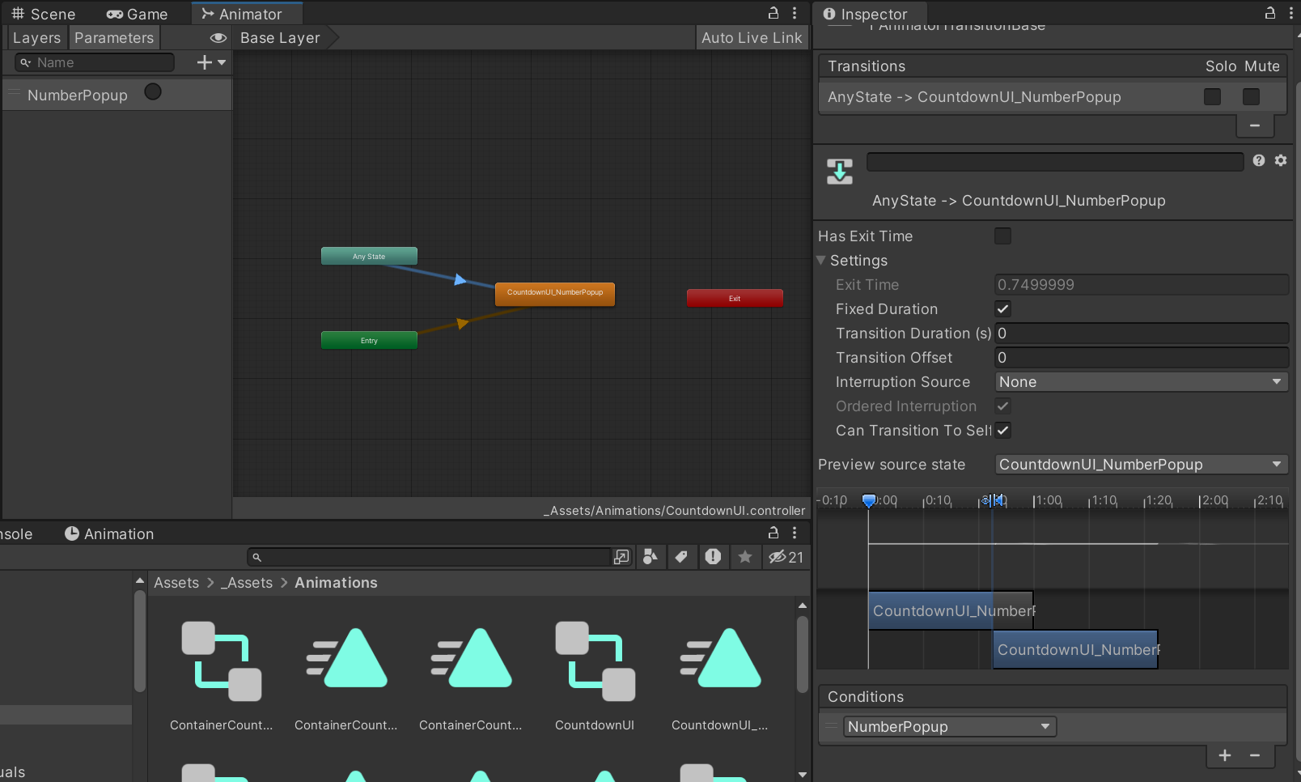Viewport: 1301px width, 782px height.
Task: Click the Transition Offset field
Action: point(1142,357)
